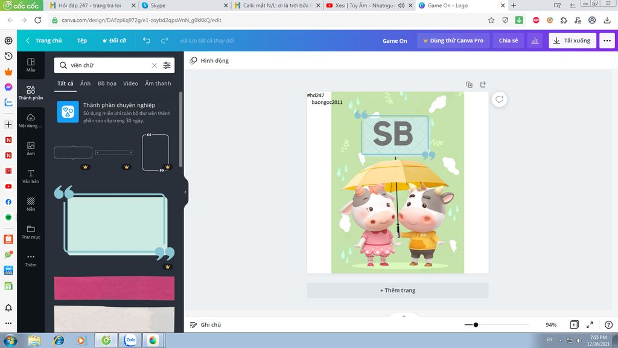Open the three-dot more menu in header
Image resolution: width=618 pixels, height=348 pixels.
pos(607,40)
